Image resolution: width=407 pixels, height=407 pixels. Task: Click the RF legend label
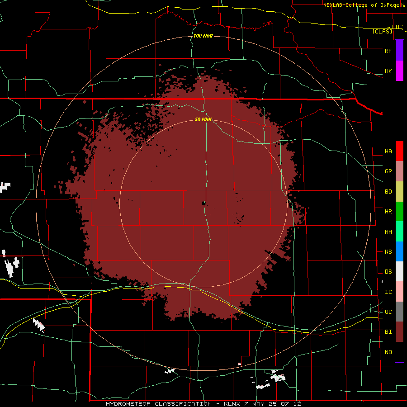click(x=388, y=51)
